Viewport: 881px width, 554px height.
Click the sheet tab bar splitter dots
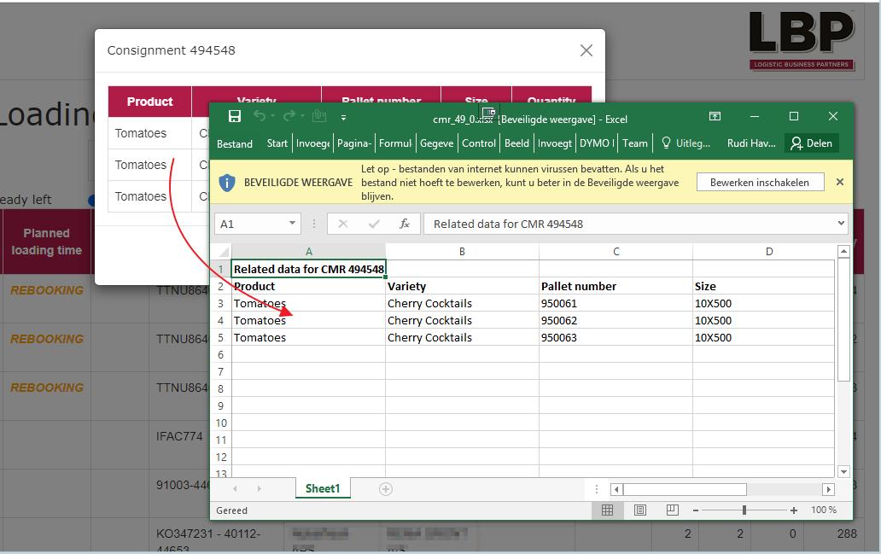(597, 489)
